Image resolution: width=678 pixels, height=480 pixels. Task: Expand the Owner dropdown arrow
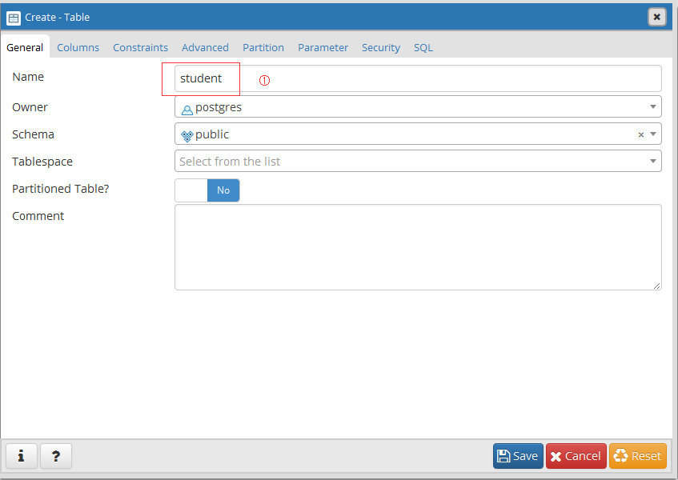pyautogui.click(x=653, y=106)
